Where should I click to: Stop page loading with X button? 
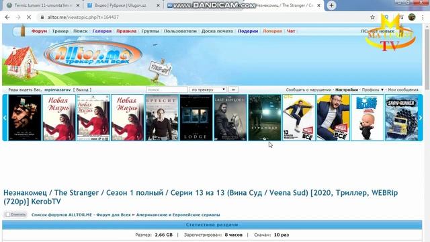[29, 17]
